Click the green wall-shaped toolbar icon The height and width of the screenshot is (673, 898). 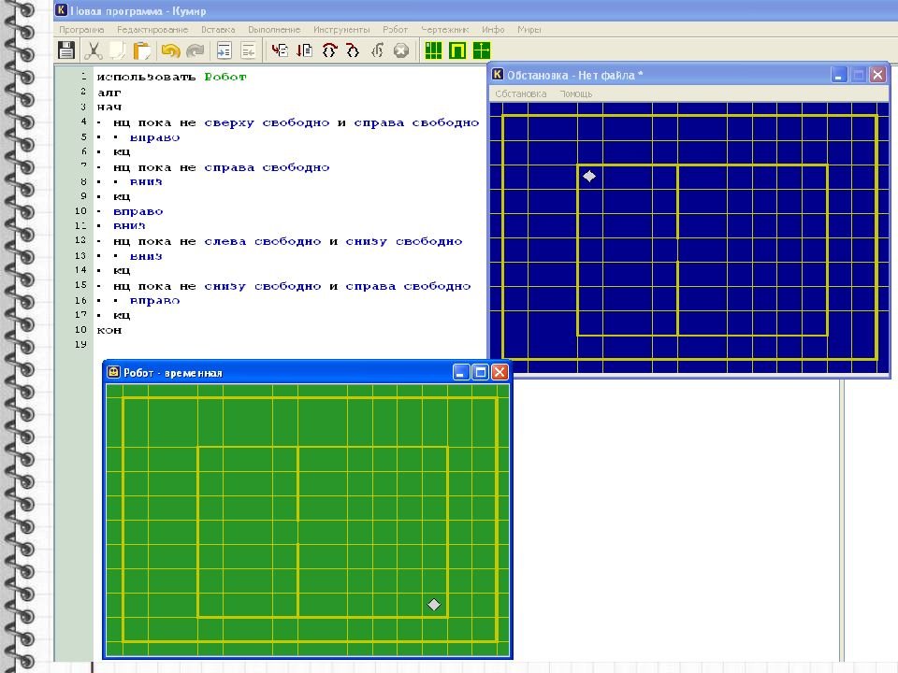pyautogui.click(x=457, y=50)
